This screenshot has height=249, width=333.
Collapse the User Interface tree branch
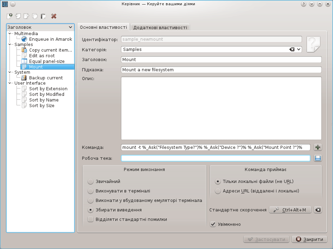9,83
